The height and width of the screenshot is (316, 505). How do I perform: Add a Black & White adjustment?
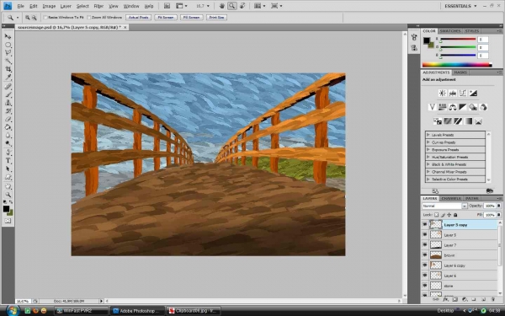(x=463, y=107)
